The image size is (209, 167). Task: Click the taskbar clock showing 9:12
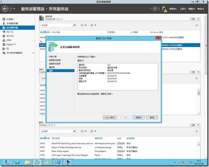199,162
